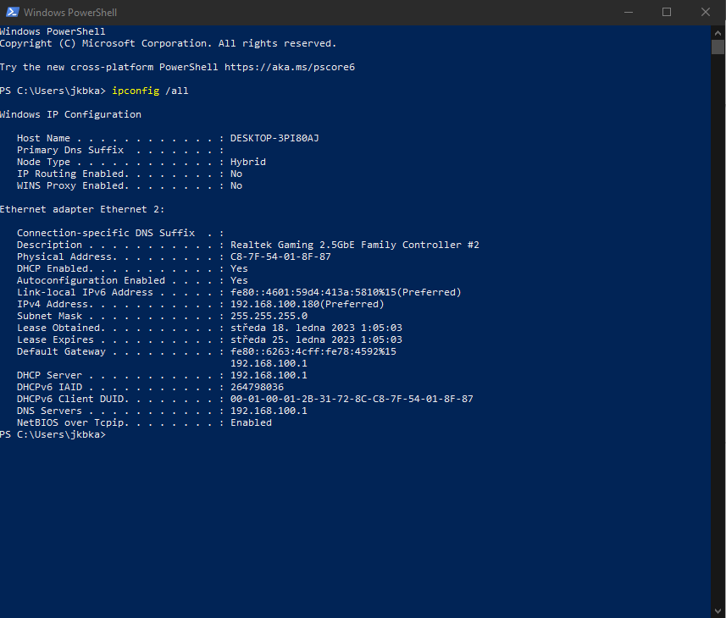Click the DHCP Enabled Yes value
This screenshot has width=726, height=618.
[x=239, y=268]
